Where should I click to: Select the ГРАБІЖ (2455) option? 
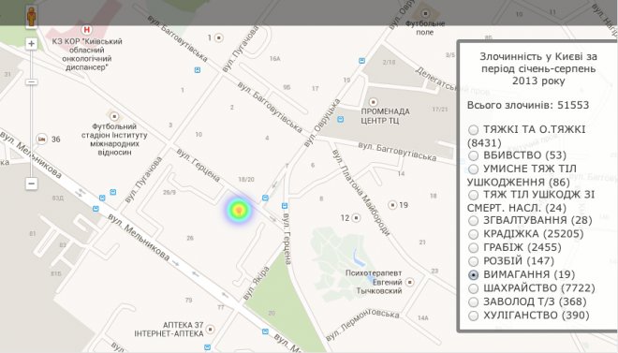(x=474, y=248)
